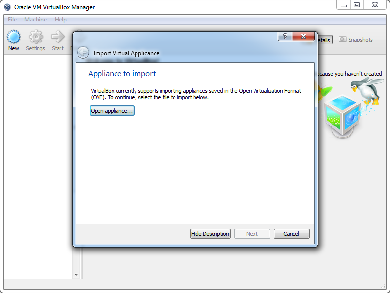
Task: Open the File menu
Action: (12, 20)
